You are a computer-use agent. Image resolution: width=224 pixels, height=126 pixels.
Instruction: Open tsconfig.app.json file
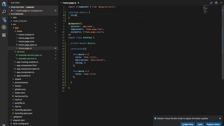click(x=23, y=110)
